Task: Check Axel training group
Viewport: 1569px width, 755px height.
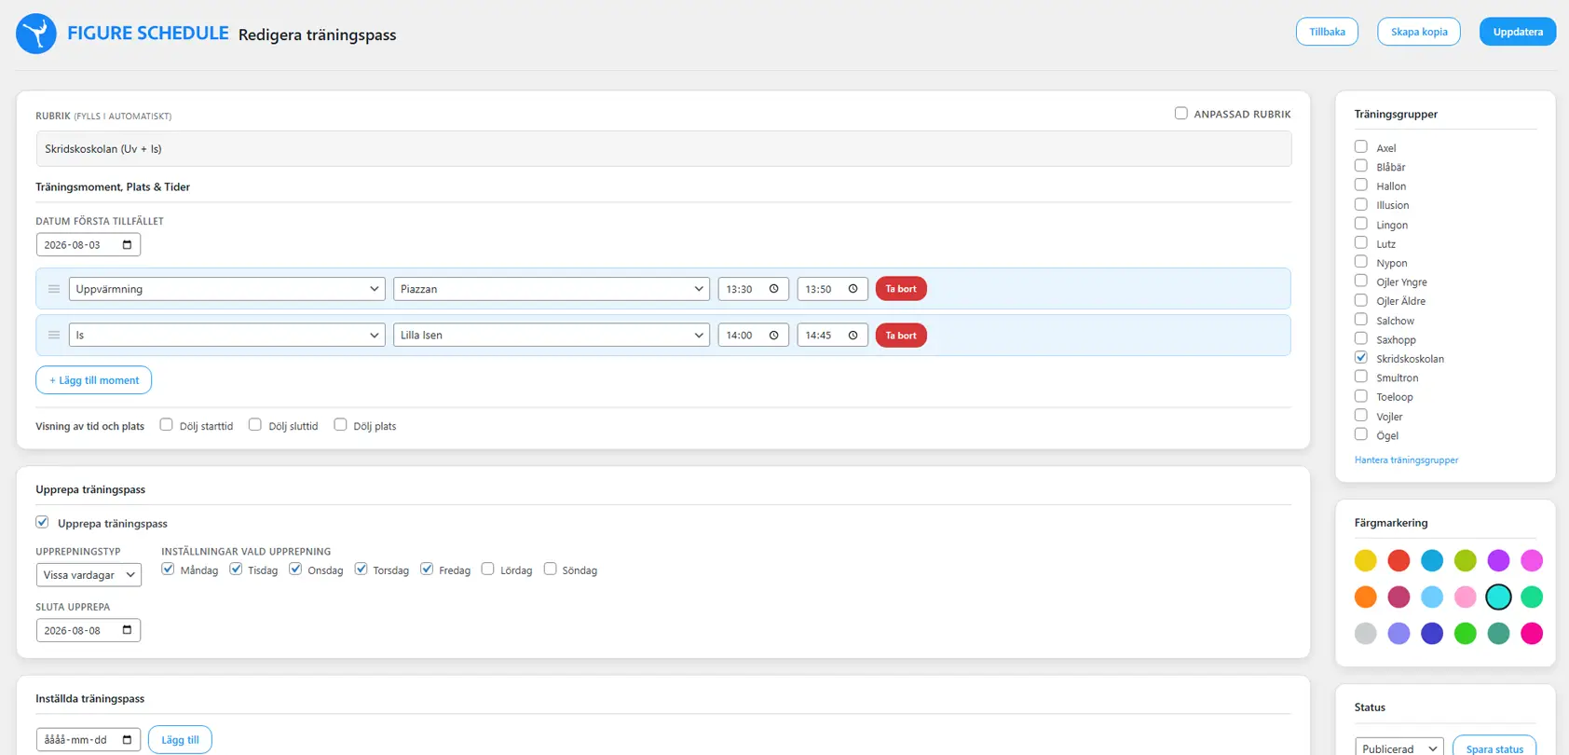Action: [x=1361, y=146]
